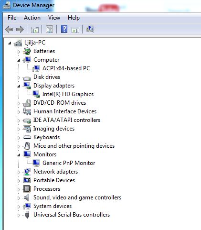
Task: Click the Computer category icon
Action: click(27, 60)
